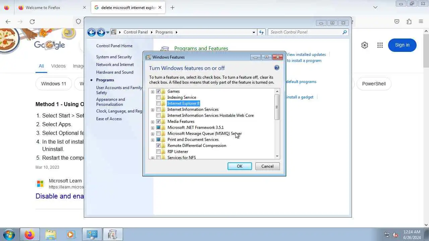The width and height of the screenshot is (429, 241).
Task: Click Firefox page vertical scrollbar
Action: pyautogui.click(x=426, y=50)
